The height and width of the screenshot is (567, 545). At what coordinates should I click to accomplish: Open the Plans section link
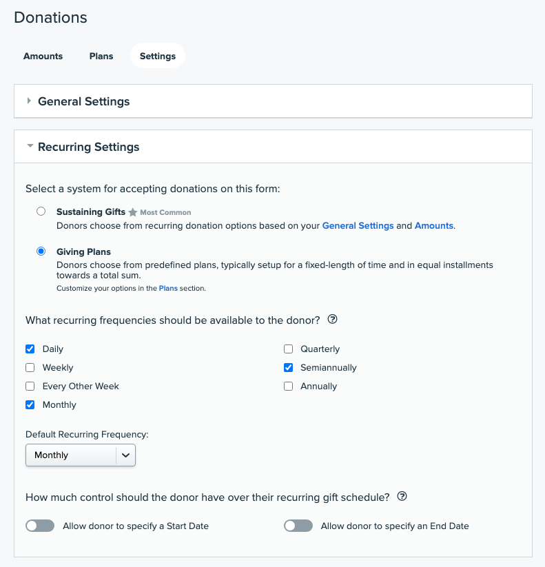click(168, 288)
